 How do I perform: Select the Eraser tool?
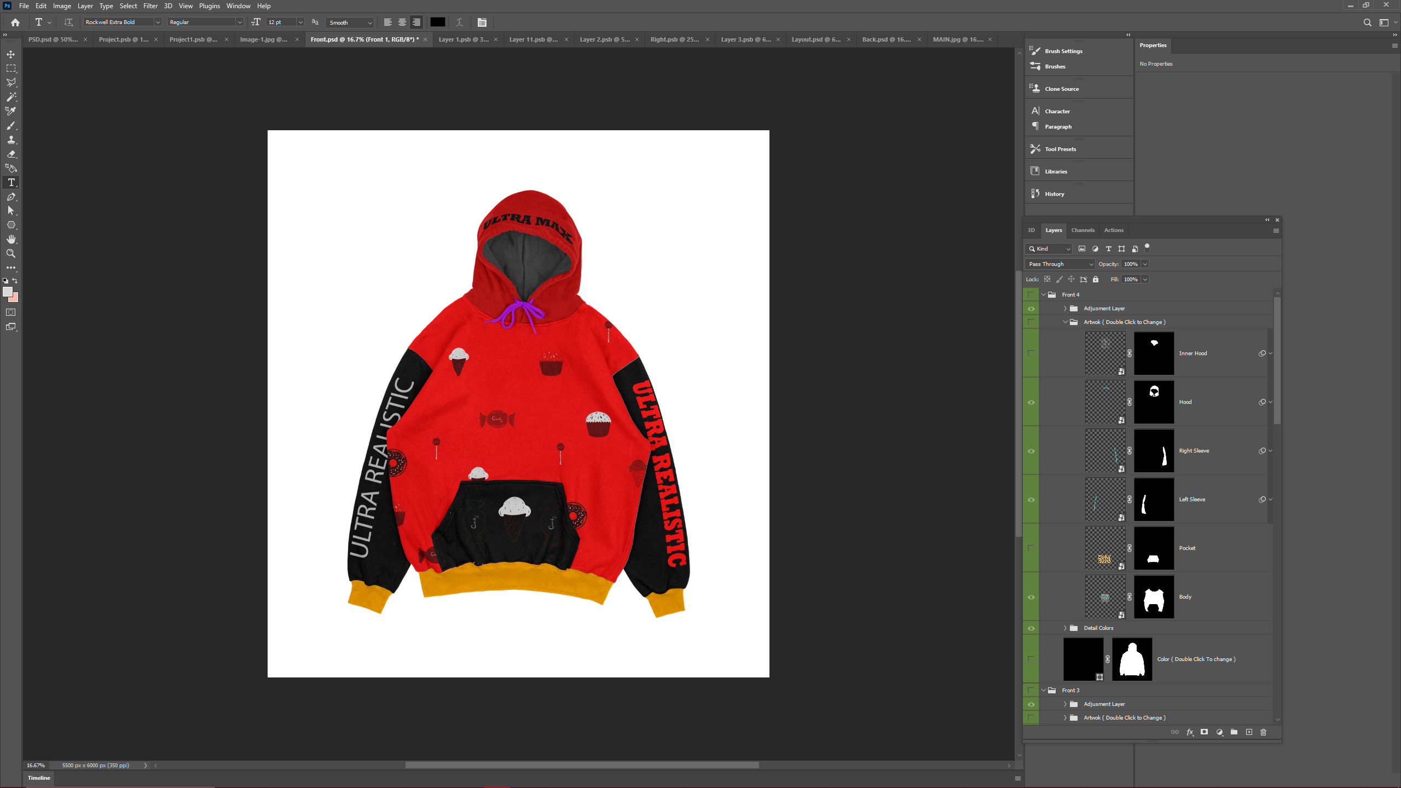tap(11, 154)
